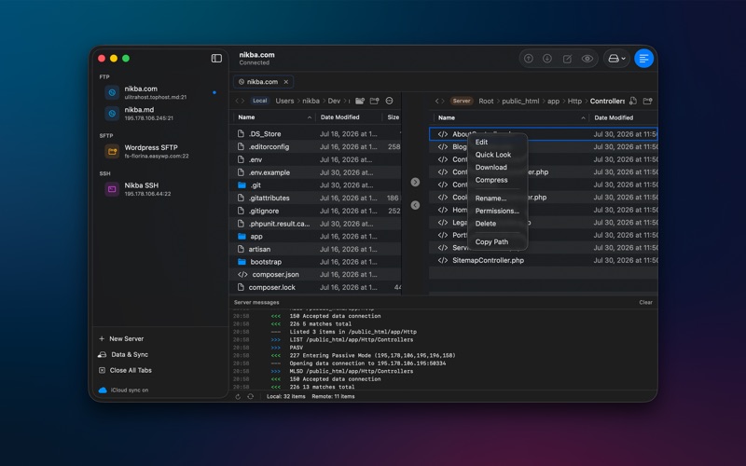This screenshot has width=746, height=466.
Task: Open the local folder browse icon
Action: 360,101
